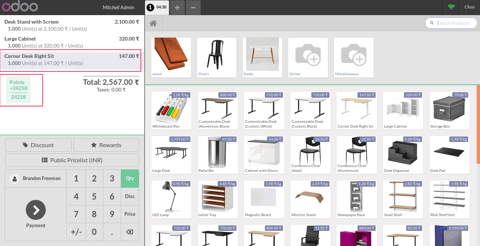Add Conference Chair (Aluminium) product
This screenshot has height=246, width=480.
click(x=356, y=155)
